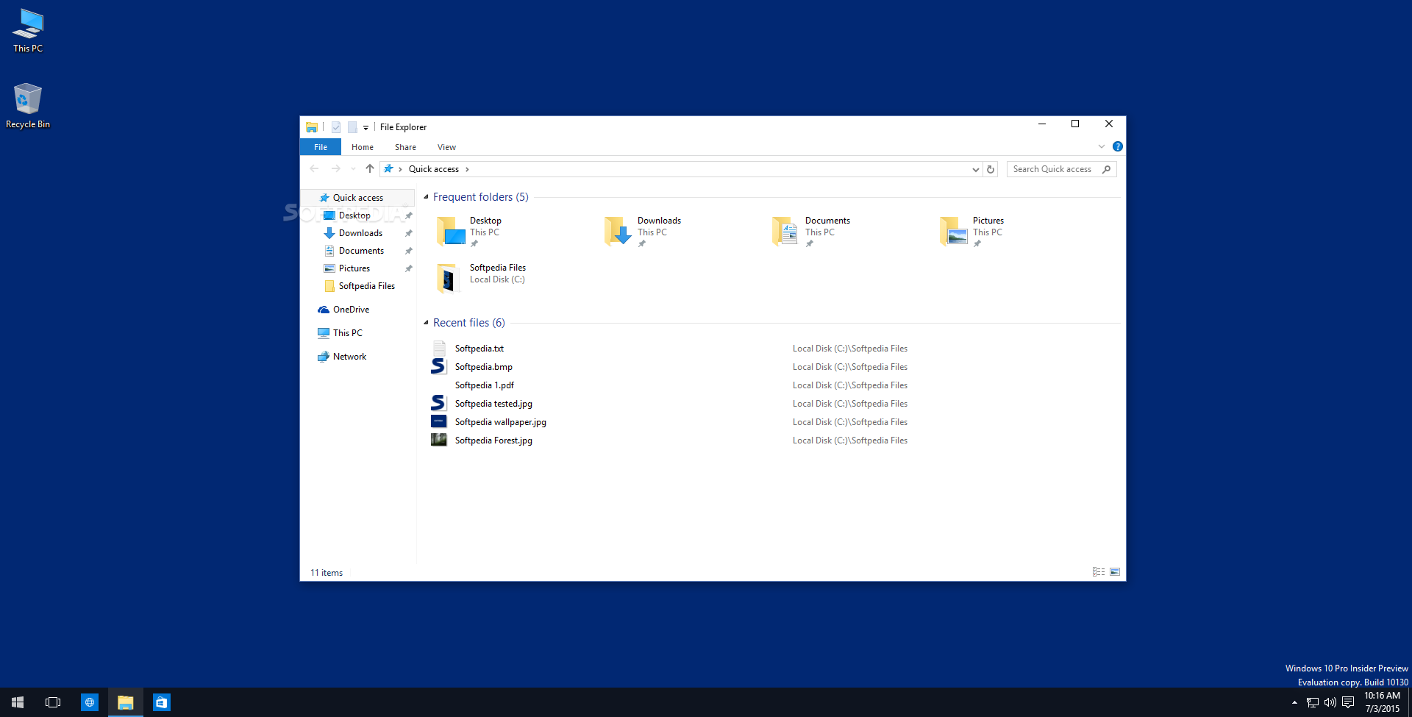1412x717 pixels.
Task: Click the search magnifier icon
Action: tap(1106, 169)
